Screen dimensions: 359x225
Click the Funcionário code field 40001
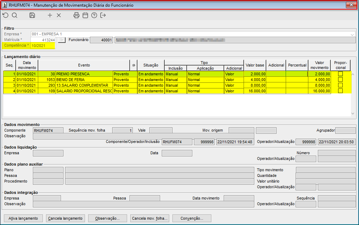coord(101,40)
